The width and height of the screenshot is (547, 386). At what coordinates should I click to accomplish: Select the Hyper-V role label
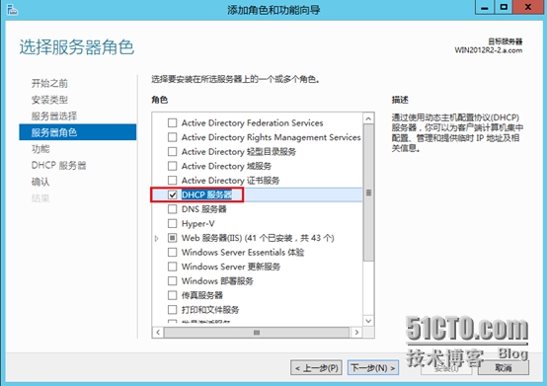[x=197, y=223]
